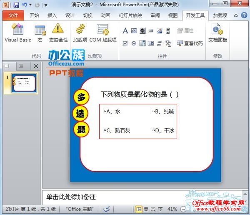
Task: Select checkbox option D、干冰
Action: (154, 130)
